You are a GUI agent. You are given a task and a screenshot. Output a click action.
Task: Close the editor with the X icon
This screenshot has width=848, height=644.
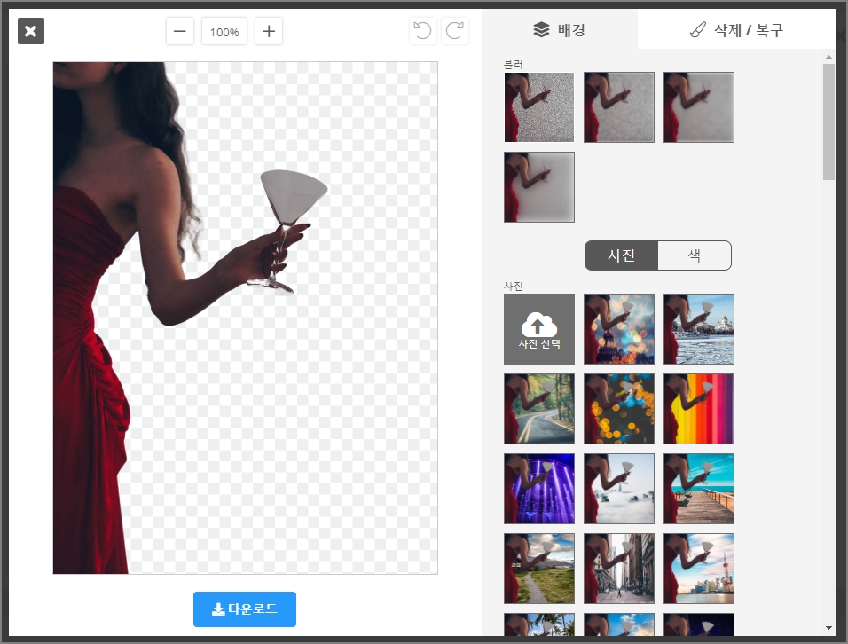(31, 31)
